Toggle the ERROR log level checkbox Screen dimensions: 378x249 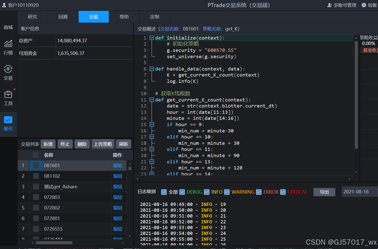click(x=259, y=192)
